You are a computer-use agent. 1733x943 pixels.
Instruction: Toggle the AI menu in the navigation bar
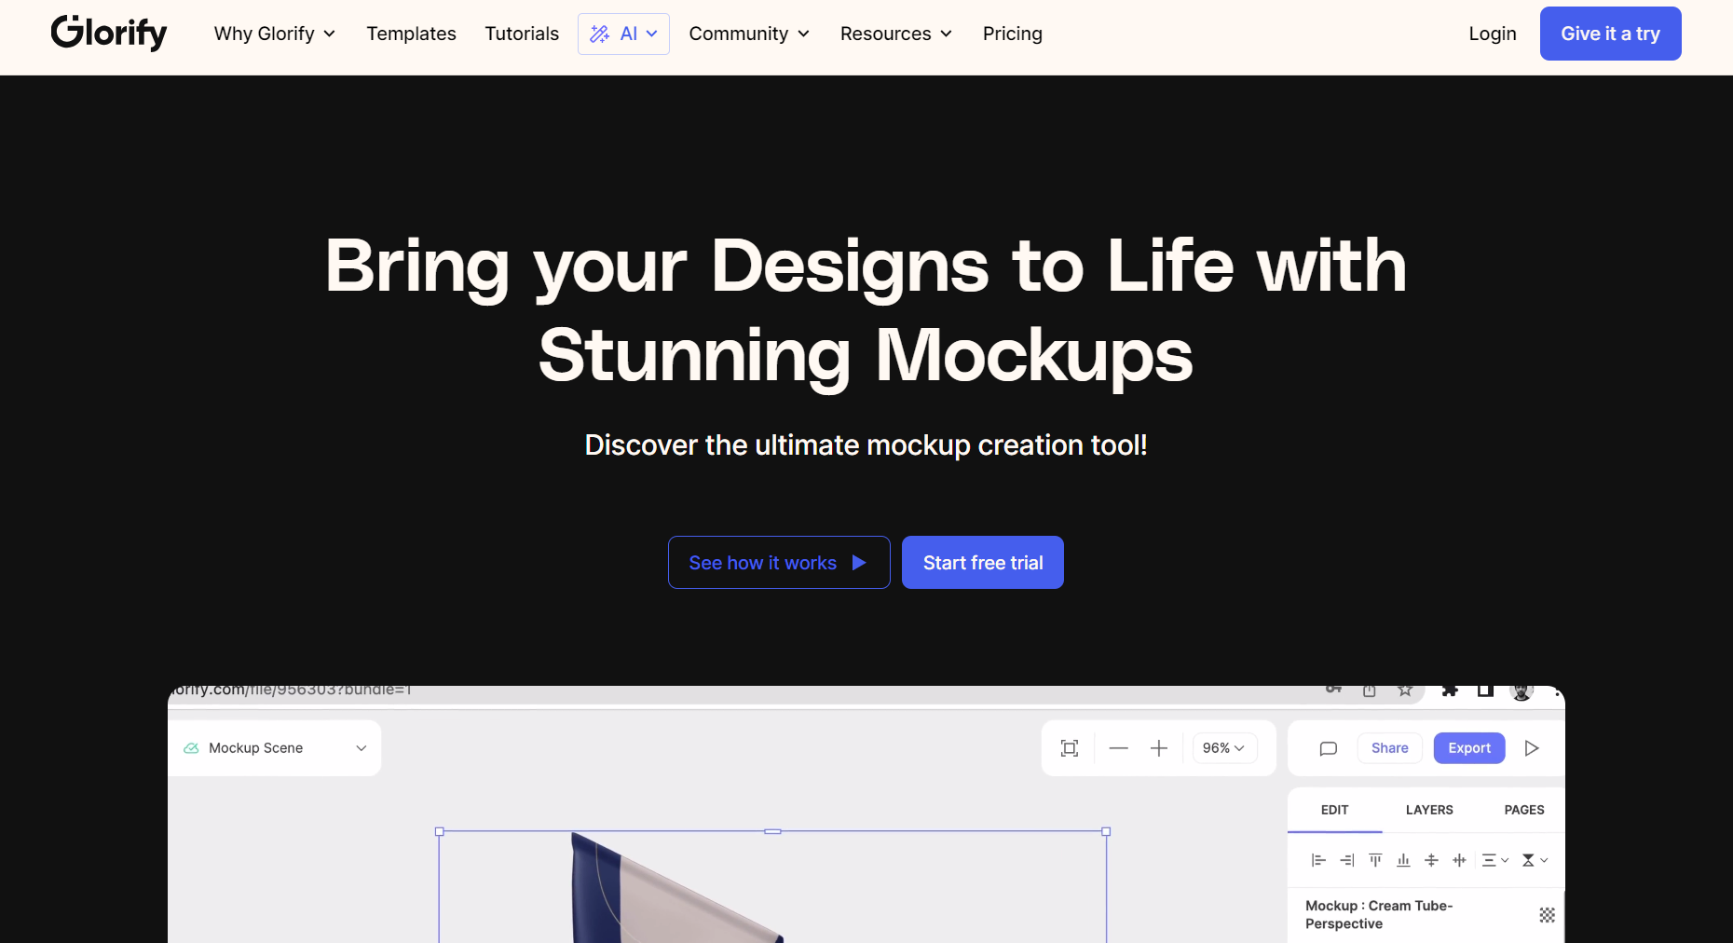pyautogui.click(x=623, y=34)
